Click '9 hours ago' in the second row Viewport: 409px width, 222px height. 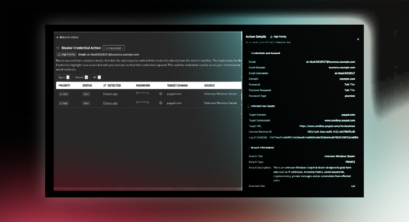tap(110, 103)
